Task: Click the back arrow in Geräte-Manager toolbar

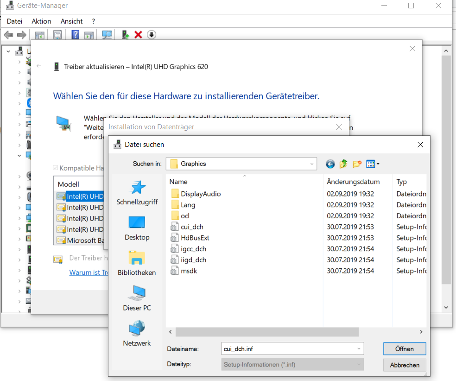Action: coord(8,35)
